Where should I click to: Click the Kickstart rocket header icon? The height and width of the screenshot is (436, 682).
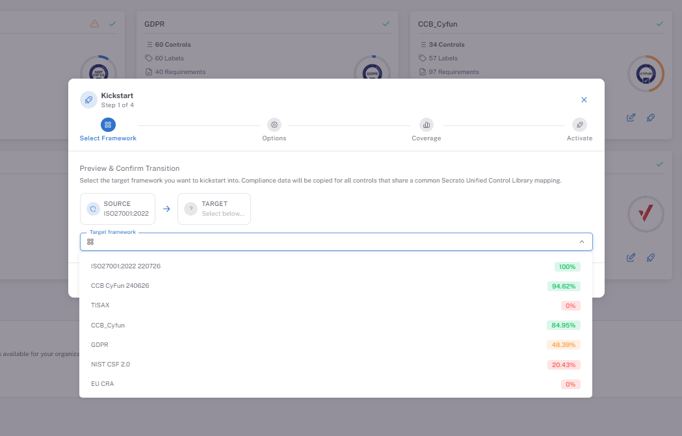point(88,100)
